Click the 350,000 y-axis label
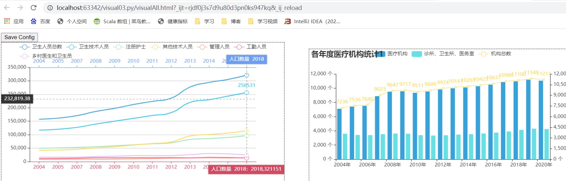Image resolution: width=566 pixels, height=181 pixels. [x=17, y=67]
